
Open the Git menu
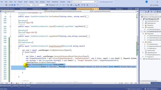point(15,2)
